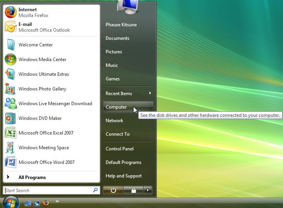Click 'Windows Ultimate Extras' label
The image size is (283, 208).
point(44,74)
